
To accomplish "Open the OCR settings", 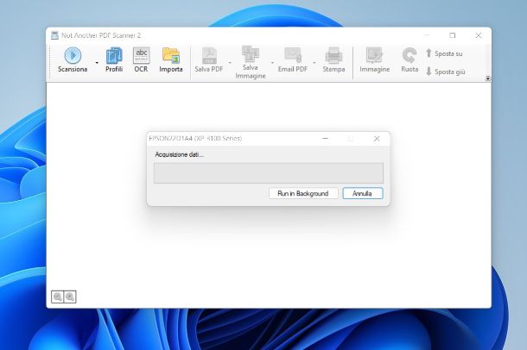I will 141,60.
